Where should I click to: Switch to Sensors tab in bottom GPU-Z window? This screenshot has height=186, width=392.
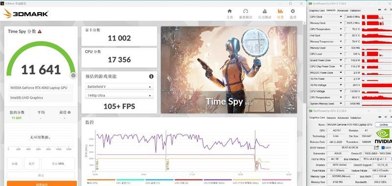pyautogui.click(x=331, y=118)
